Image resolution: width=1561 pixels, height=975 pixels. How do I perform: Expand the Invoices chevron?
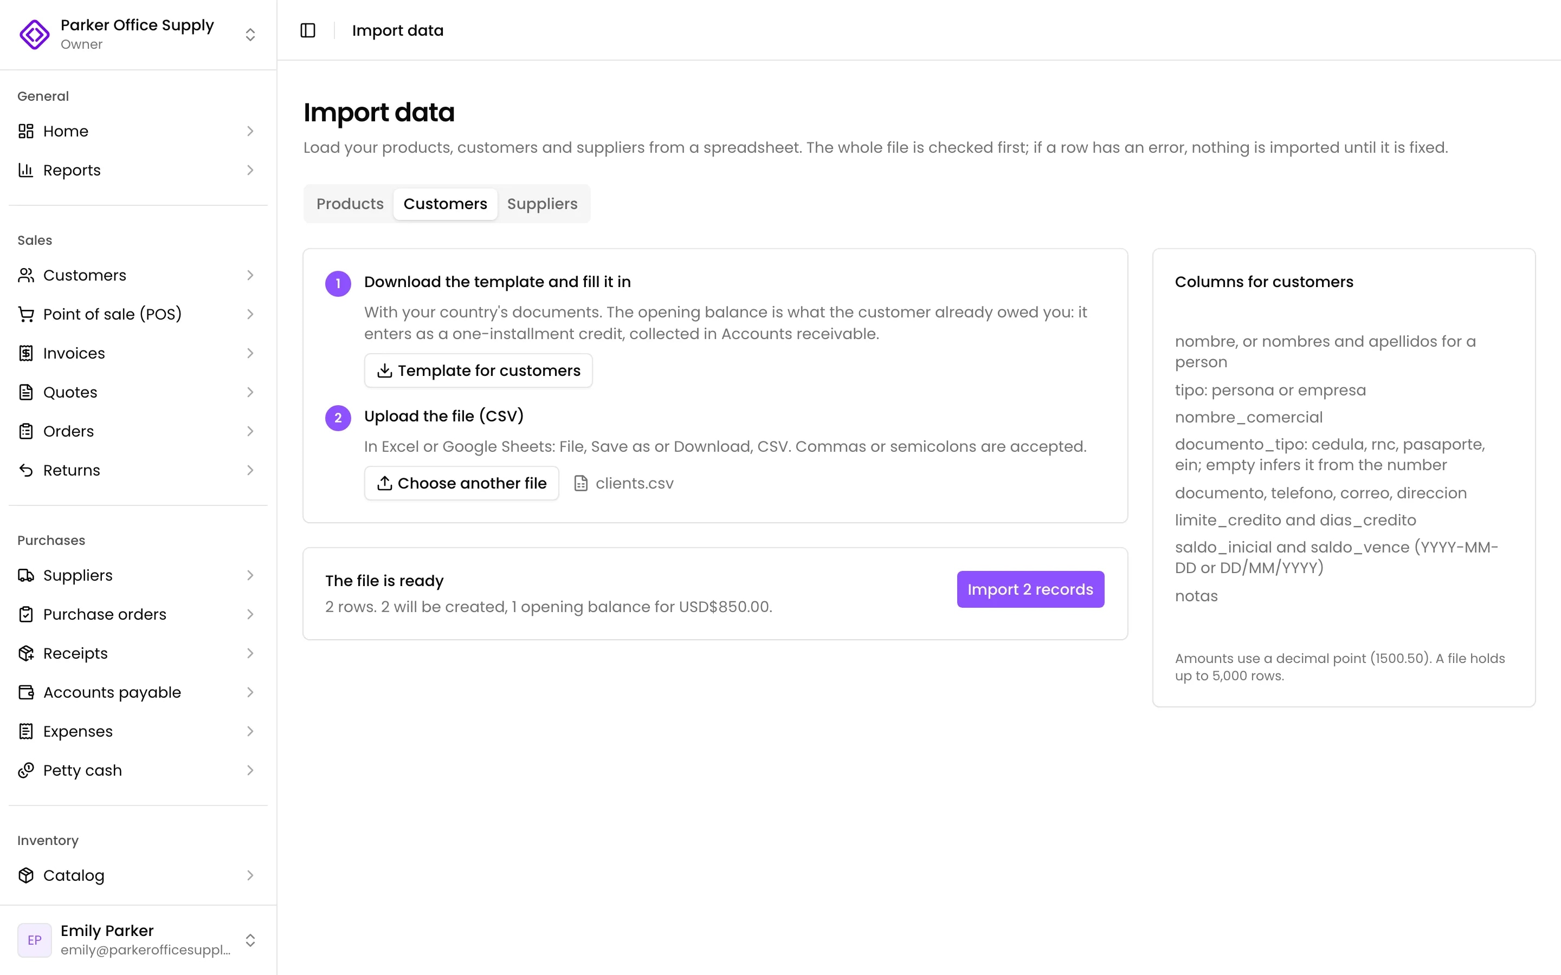tap(250, 353)
